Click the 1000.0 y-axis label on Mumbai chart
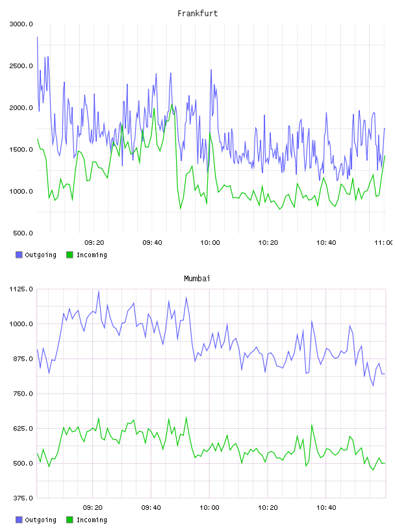Viewport: 395px width, 530px height. 21,324
